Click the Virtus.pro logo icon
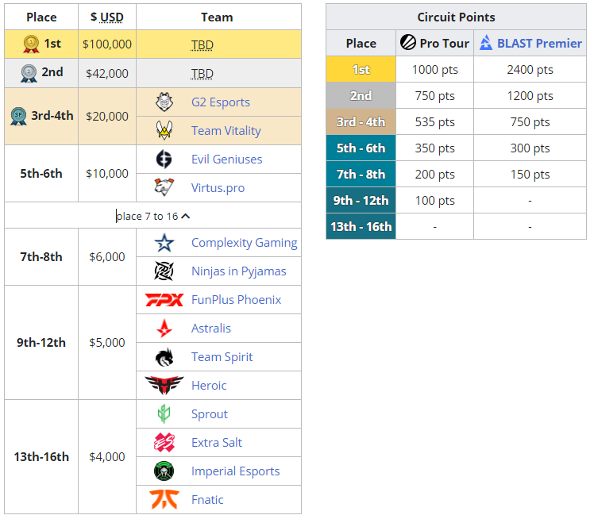 [x=164, y=188]
